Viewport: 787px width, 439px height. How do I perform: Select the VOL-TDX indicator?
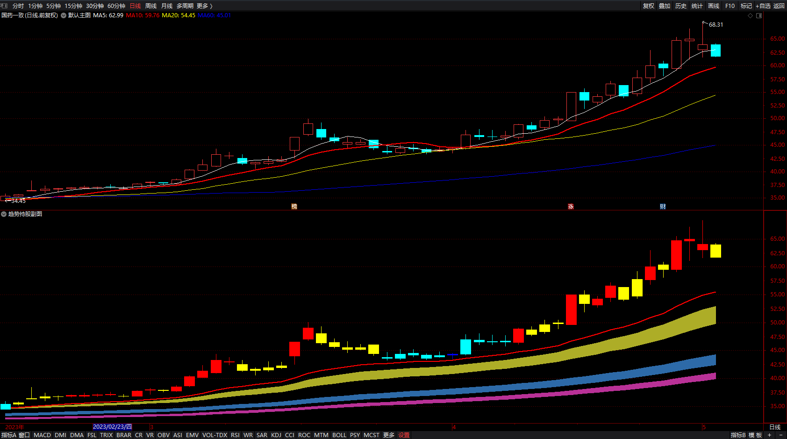[215, 435]
